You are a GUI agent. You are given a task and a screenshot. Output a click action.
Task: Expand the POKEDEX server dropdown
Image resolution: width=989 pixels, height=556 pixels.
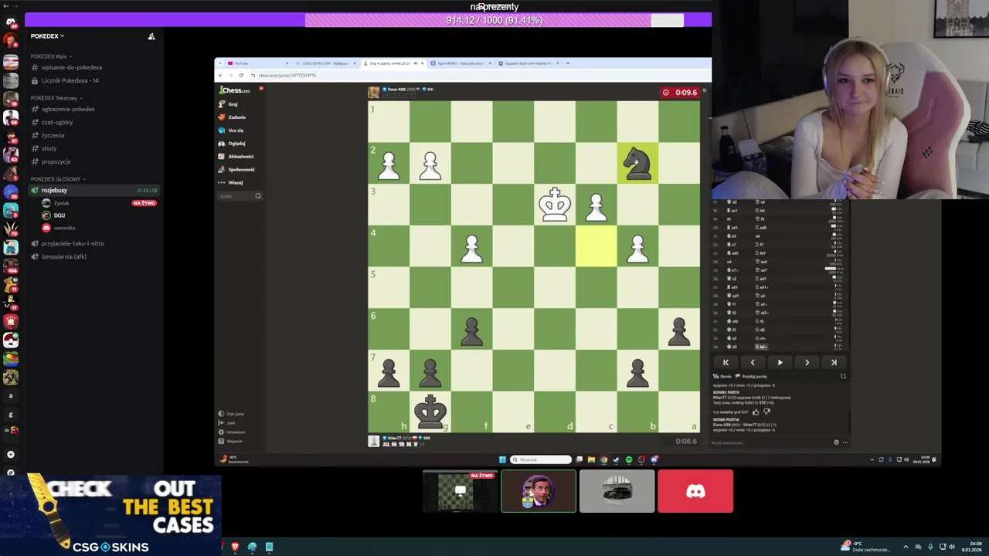coord(47,36)
